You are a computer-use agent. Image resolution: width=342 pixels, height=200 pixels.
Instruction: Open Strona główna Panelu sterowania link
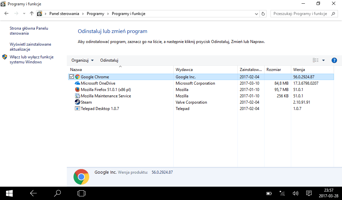pos(29,31)
